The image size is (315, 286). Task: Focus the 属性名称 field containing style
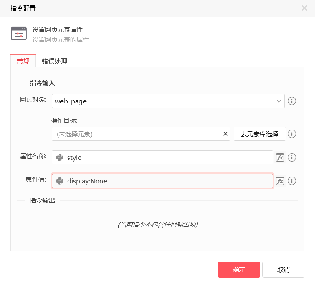pyautogui.click(x=168, y=157)
